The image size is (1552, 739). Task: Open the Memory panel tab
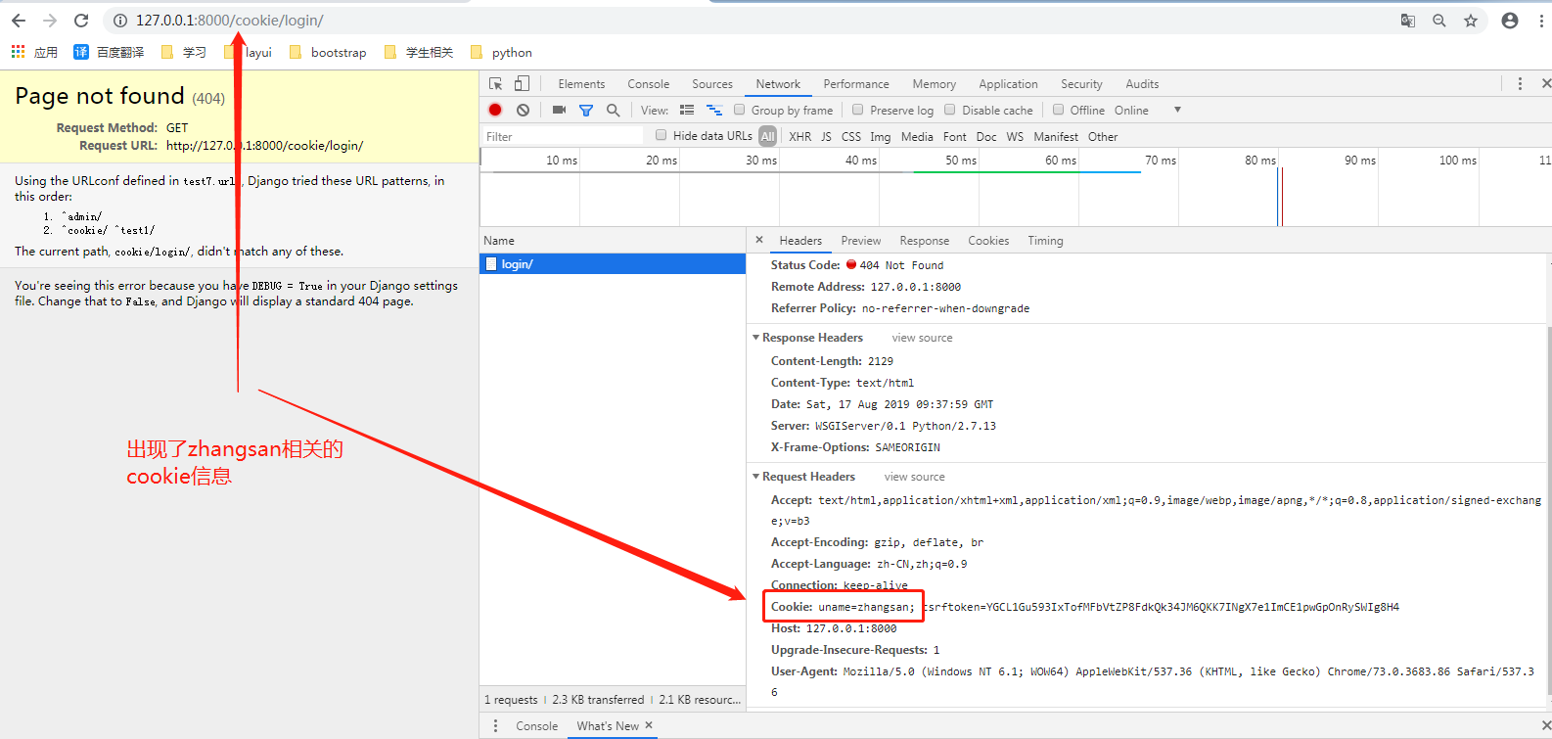click(x=935, y=84)
